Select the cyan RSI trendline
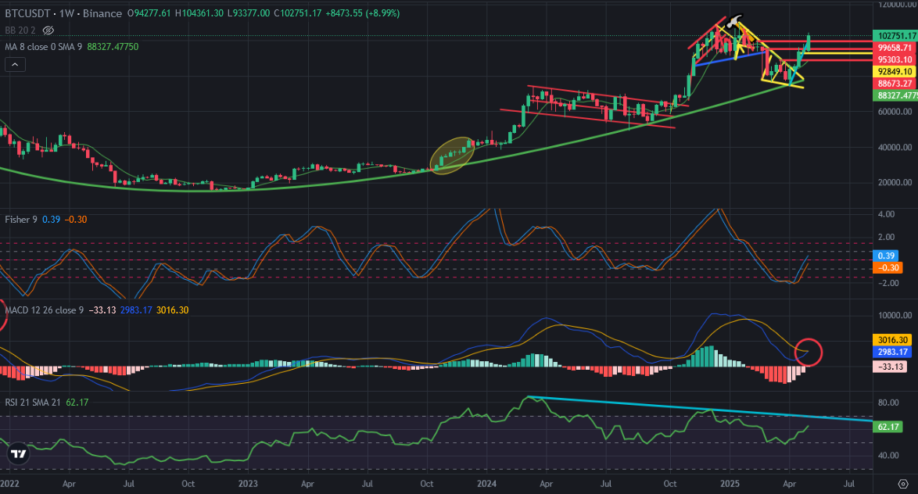918x494 pixels. 700,409
